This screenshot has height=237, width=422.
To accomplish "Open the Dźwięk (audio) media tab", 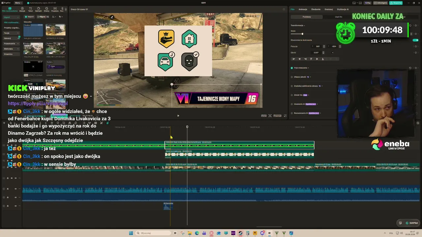I will click(x=22, y=9).
